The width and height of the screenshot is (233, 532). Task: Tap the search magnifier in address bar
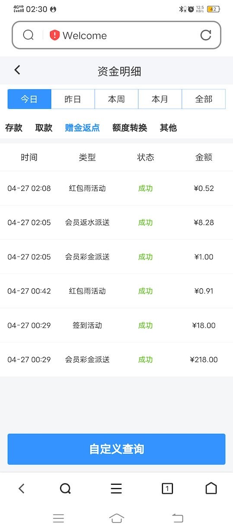pyautogui.click(x=28, y=35)
